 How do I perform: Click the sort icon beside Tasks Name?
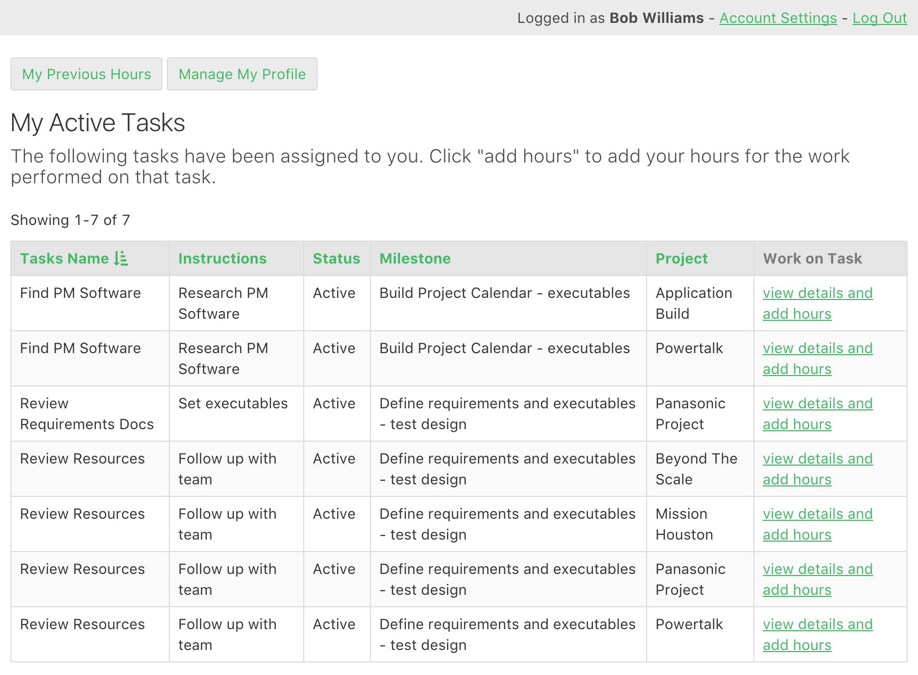pyautogui.click(x=121, y=258)
